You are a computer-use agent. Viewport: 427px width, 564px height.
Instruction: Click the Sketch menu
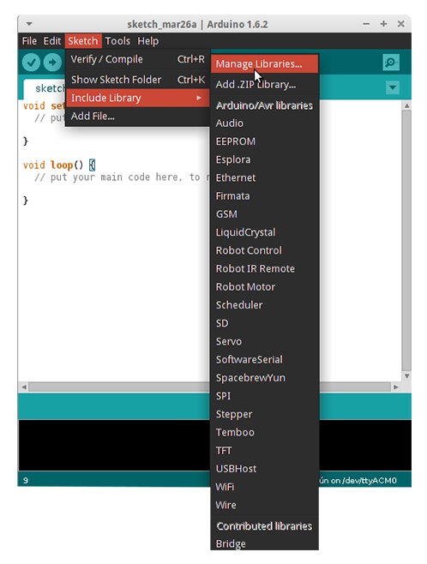tap(83, 41)
